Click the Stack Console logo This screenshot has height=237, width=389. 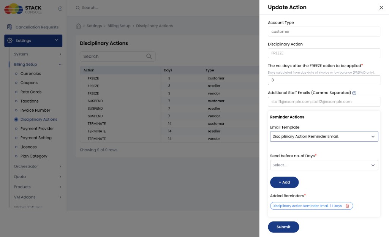click(x=23, y=9)
